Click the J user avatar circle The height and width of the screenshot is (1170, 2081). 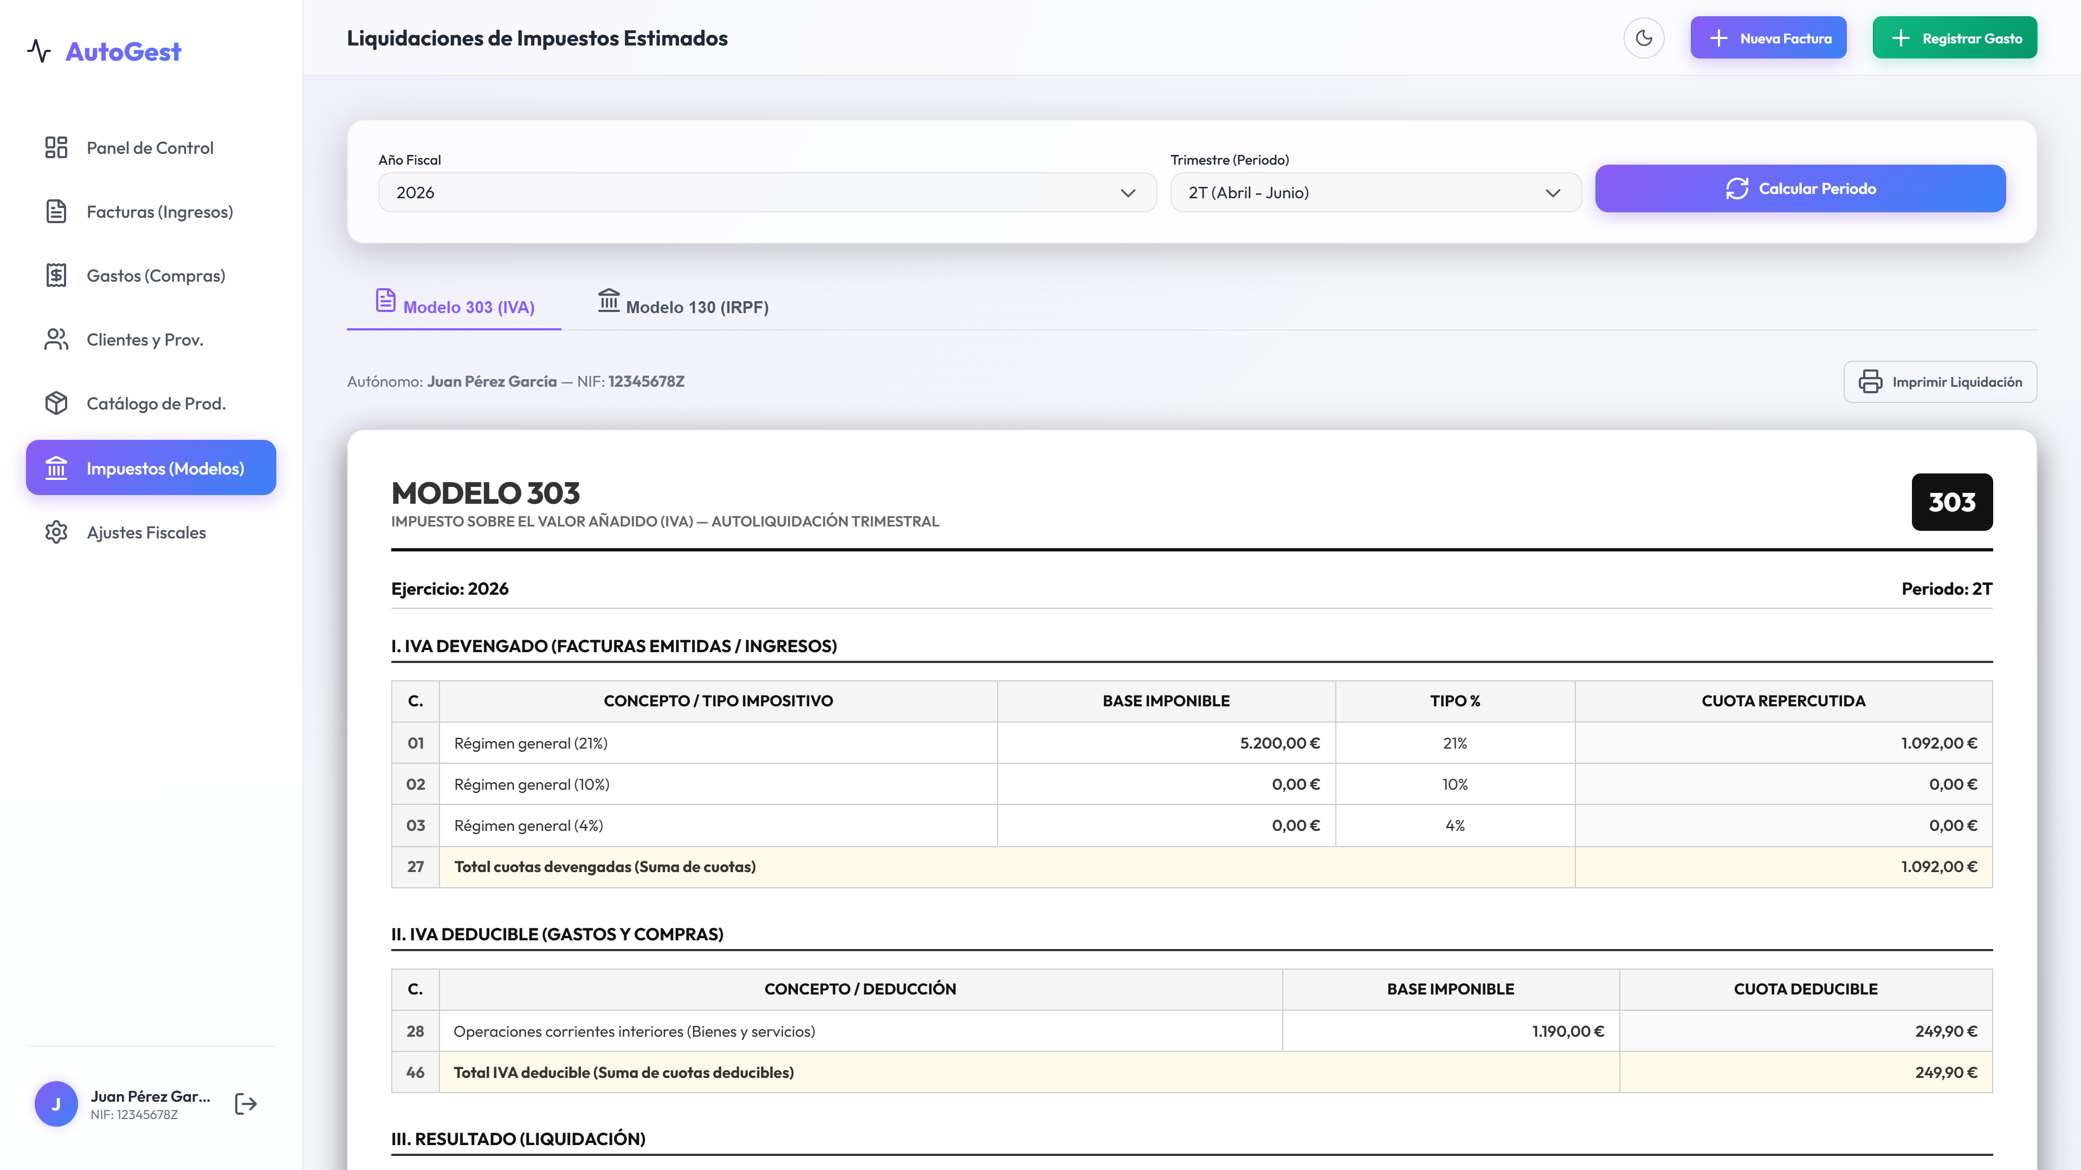tap(56, 1104)
